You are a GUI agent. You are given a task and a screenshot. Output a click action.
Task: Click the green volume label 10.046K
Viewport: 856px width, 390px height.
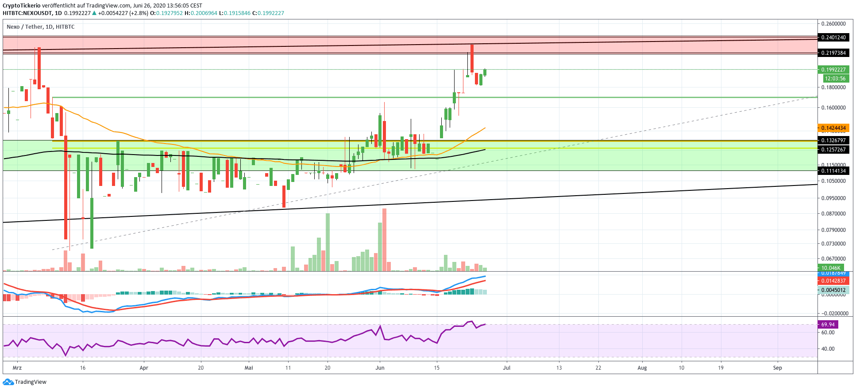coord(830,268)
